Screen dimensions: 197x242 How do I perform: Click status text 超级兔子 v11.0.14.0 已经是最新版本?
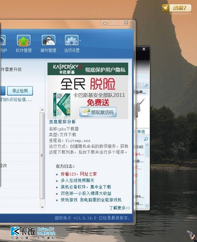92,218
